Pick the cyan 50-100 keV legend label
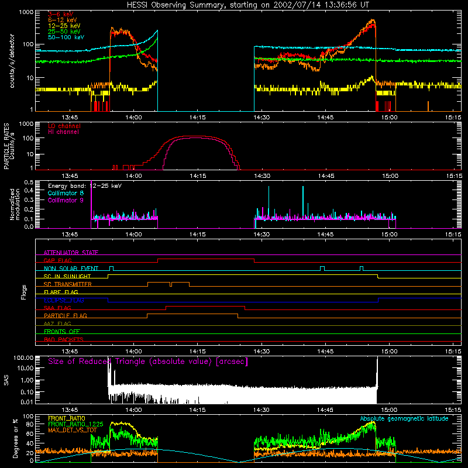This screenshot has width=468, height=468. point(66,37)
